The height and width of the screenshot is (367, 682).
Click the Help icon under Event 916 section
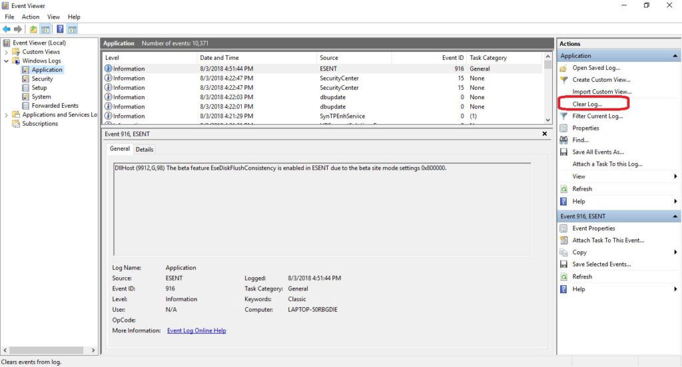(563, 289)
